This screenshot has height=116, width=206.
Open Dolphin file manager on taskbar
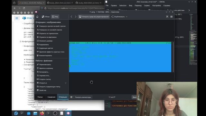pos(35,113)
